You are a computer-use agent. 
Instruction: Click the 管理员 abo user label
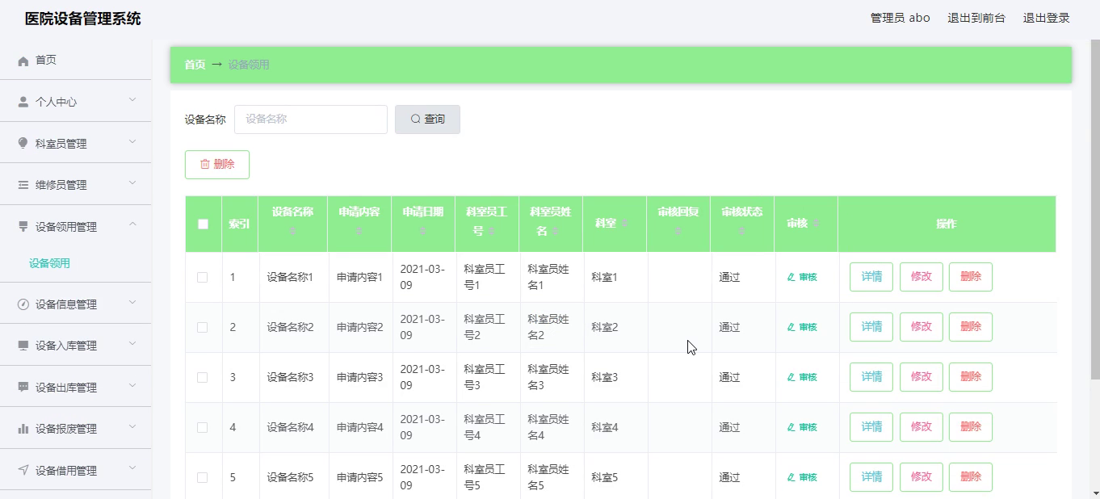tap(900, 18)
